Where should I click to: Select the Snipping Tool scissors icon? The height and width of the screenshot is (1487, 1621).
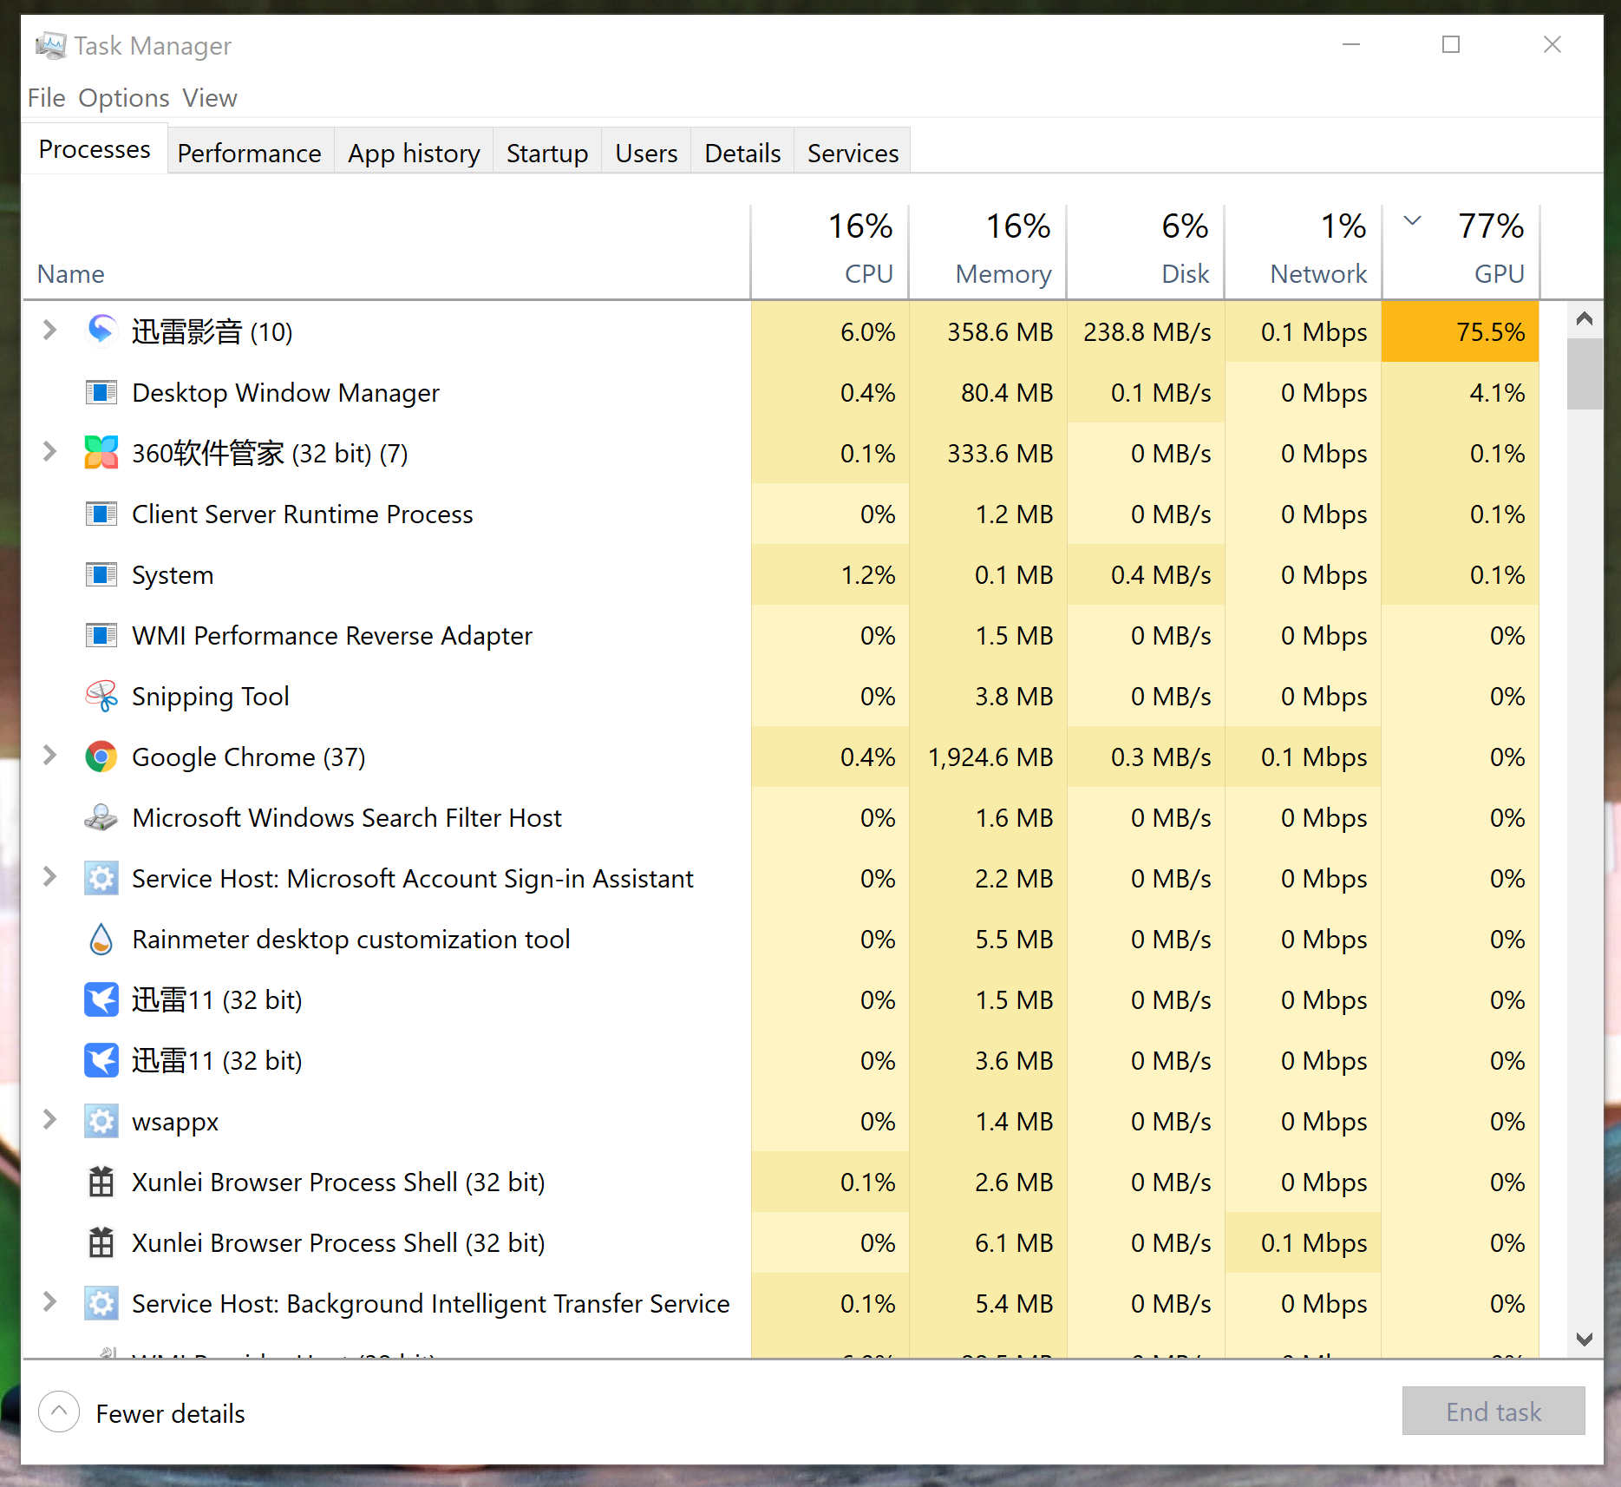click(101, 697)
